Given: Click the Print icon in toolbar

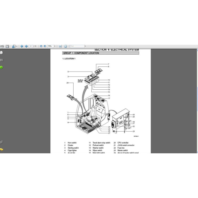Looking at the screenshot, I should [x=2, y=46].
